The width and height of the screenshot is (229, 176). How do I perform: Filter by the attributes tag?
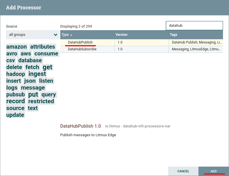43,47
